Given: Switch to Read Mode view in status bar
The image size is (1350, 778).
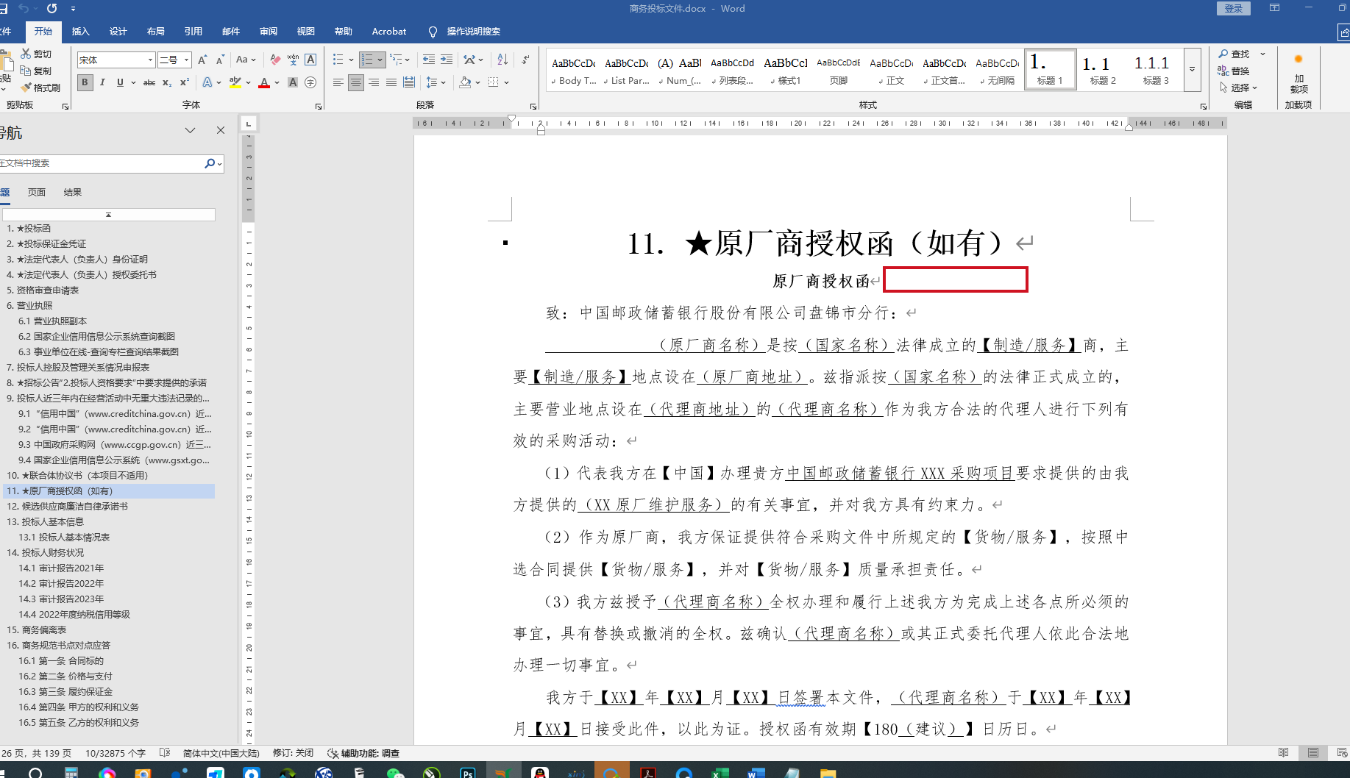Looking at the screenshot, I should click(1284, 753).
